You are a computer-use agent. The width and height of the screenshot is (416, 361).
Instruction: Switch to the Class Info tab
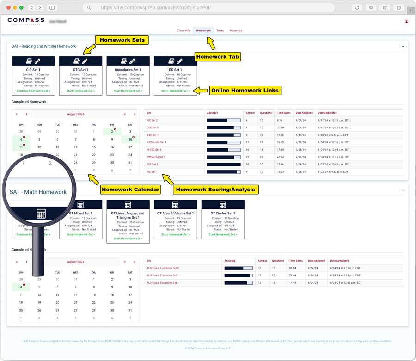click(184, 31)
